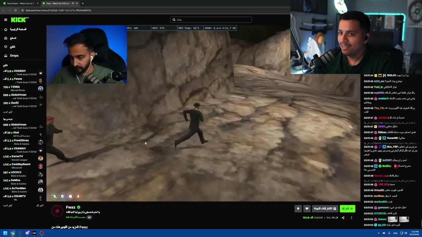Open OSAMAH channel in the following list
The width and height of the screenshot is (422, 237).
[23, 72]
